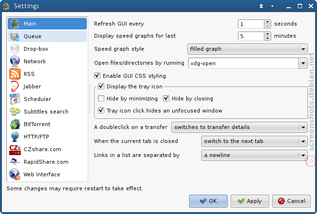
Task: Select the Drop-box cube icon
Action: tap(15, 49)
